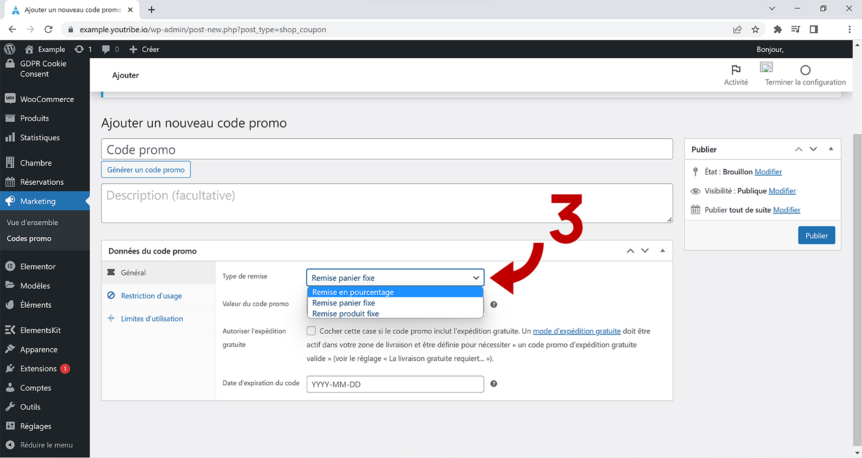Collapse the Données du code promo panel
The width and height of the screenshot is (862, 458).
click(663, 251)
